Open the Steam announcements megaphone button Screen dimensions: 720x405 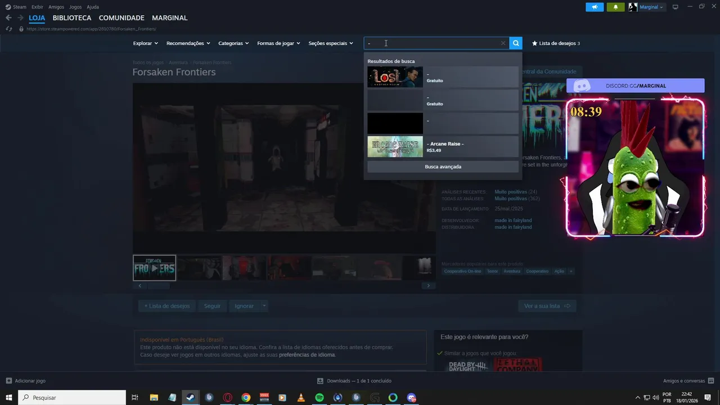(595, 7)
